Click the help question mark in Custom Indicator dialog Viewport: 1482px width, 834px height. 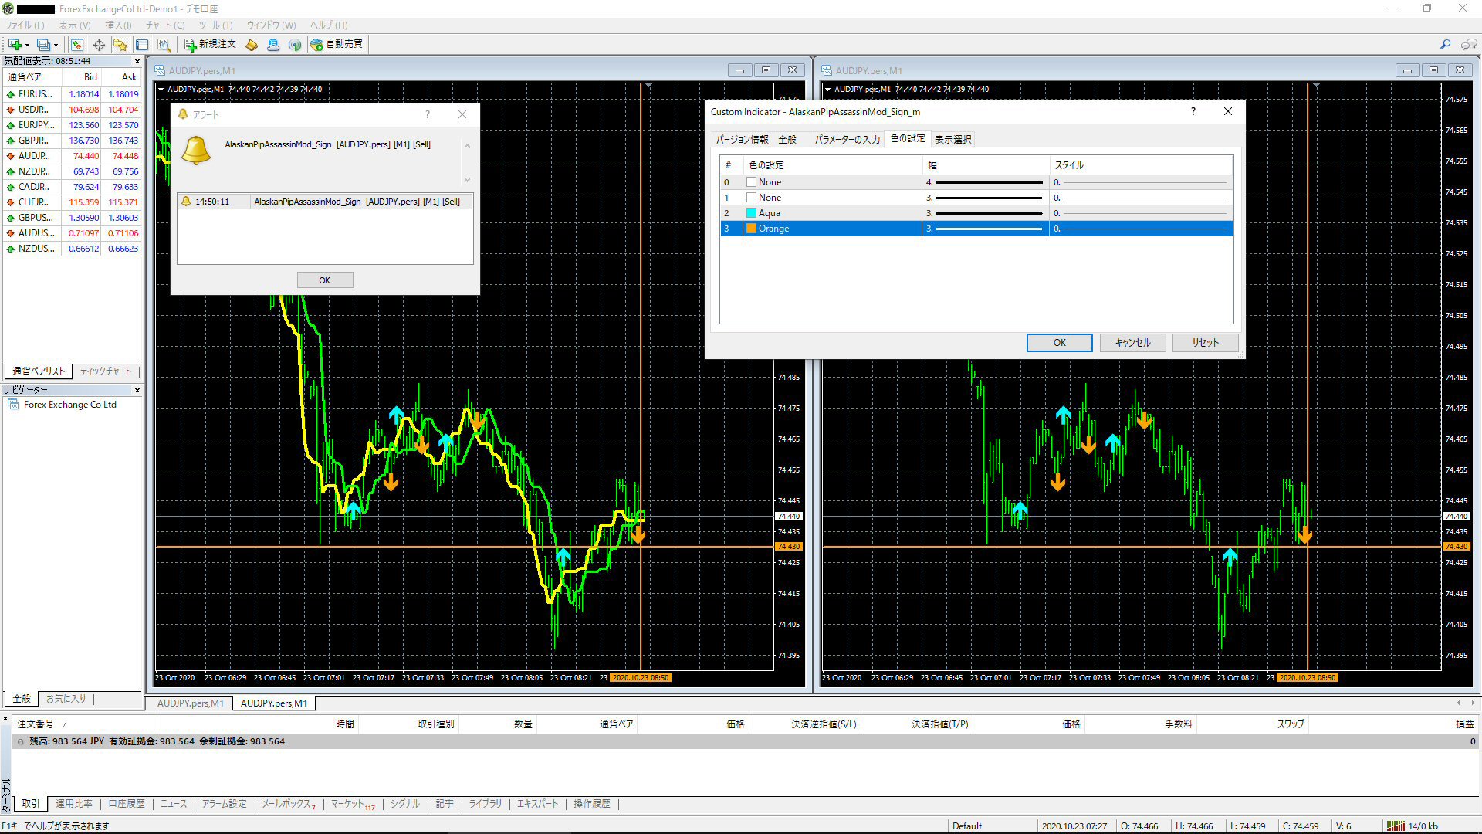(1193, 111)
